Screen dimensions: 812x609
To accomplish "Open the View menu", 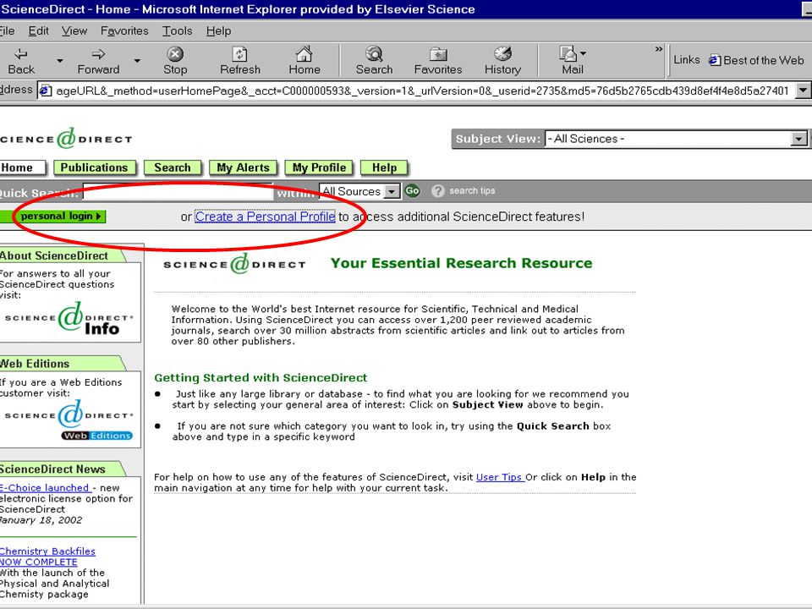I will tap(74, 31).
